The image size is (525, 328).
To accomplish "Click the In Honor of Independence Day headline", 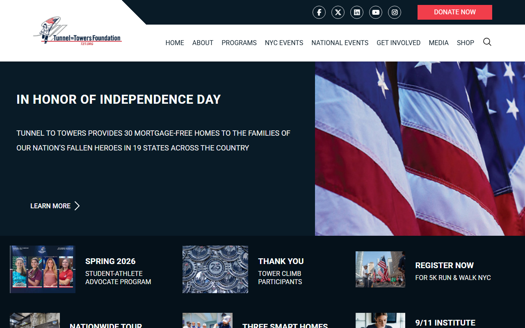I will [119, 99].
